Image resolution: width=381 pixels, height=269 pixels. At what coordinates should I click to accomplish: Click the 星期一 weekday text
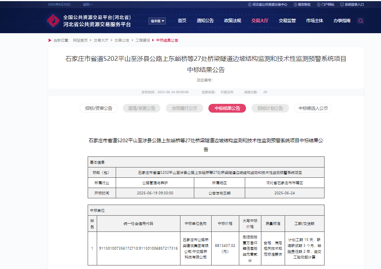[x=88, y=4]
